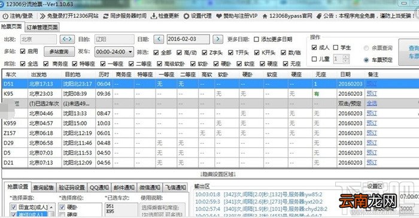Switch to 邮件通知 tab
The height and width of the screenshot is (218, 419).
(x=124, y=188)
